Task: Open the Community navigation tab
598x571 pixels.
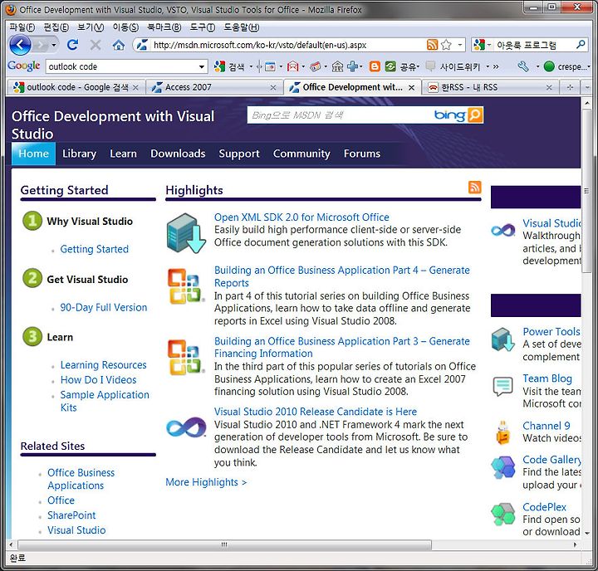Action: click(301, 154)
